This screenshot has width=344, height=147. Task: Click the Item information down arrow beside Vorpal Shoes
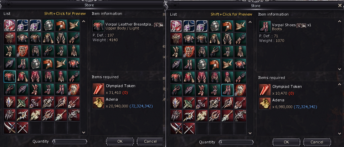pos(340,69)
